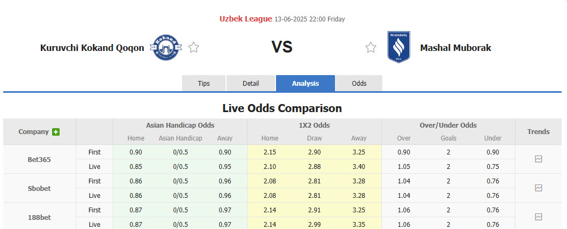
Task: Toggle favorite star for Mashal Muborak
Action: click(370, 48)
